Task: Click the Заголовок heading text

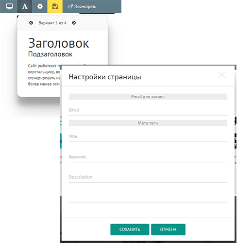Action: pos(58,43)
